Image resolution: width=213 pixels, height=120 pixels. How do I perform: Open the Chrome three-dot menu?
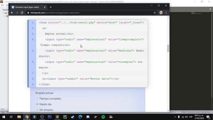(166, 13)
